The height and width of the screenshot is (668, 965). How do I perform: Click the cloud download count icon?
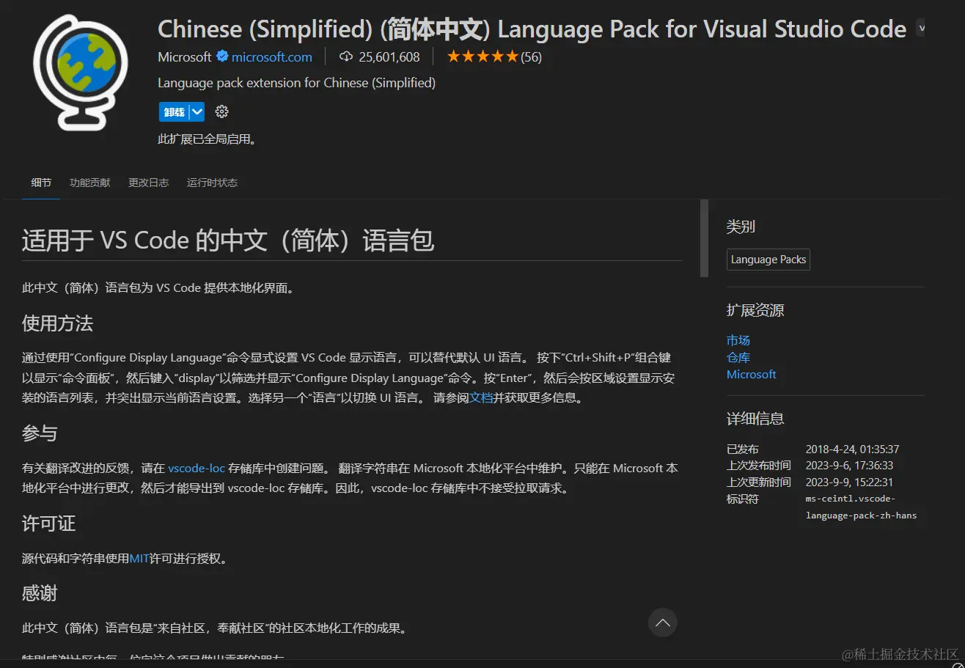(346, 56)
